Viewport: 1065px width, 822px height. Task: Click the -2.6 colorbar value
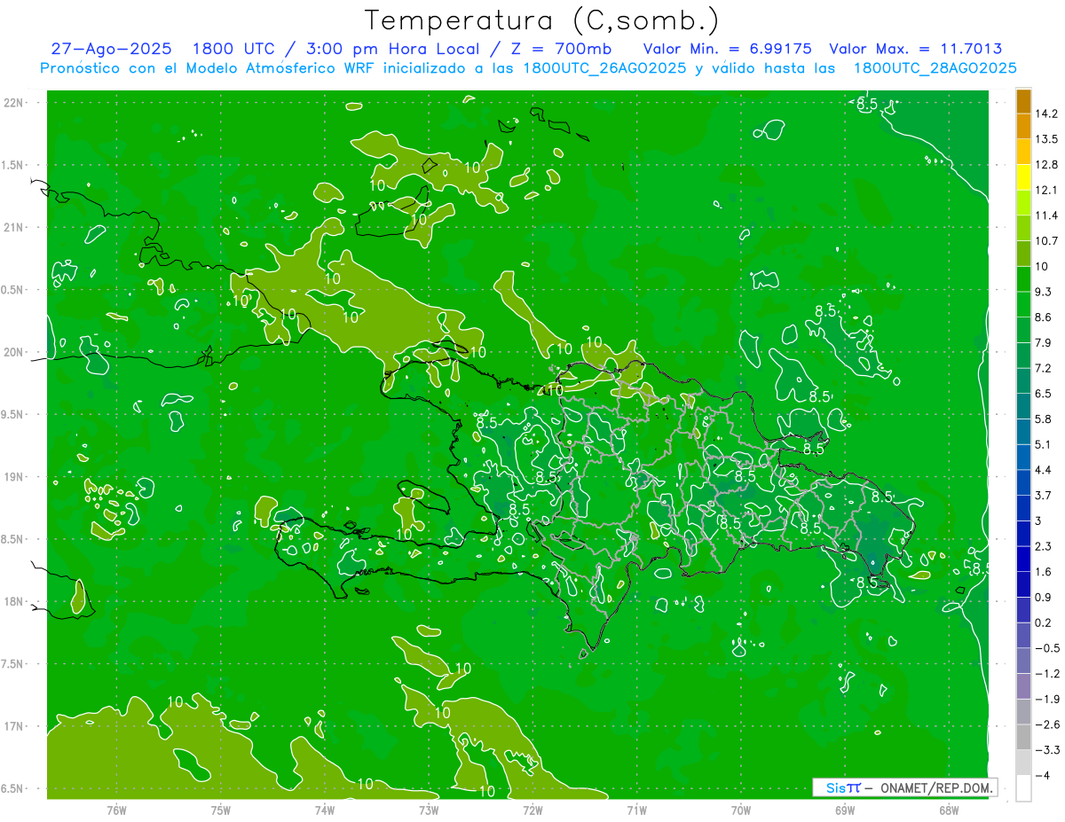1046,724
